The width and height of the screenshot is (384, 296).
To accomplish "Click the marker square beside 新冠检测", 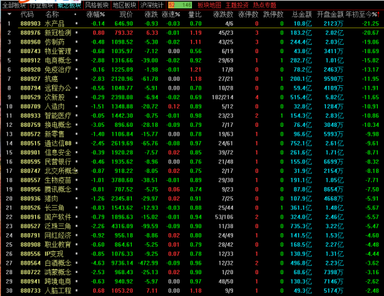I will (76, 31).
